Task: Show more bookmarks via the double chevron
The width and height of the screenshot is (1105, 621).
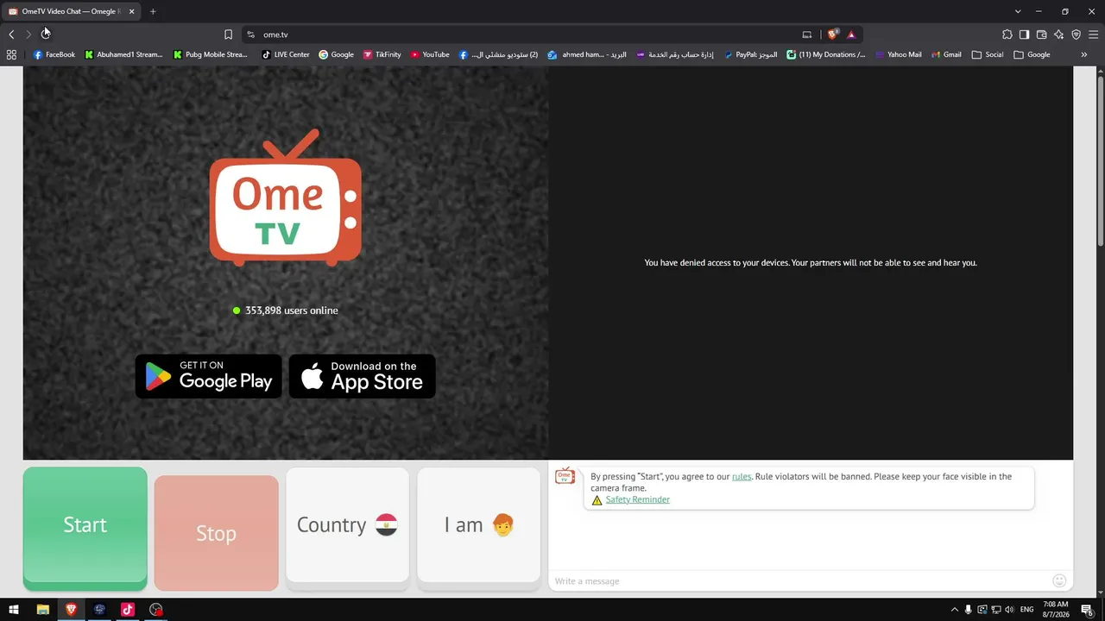Action: pos(1084,54)
